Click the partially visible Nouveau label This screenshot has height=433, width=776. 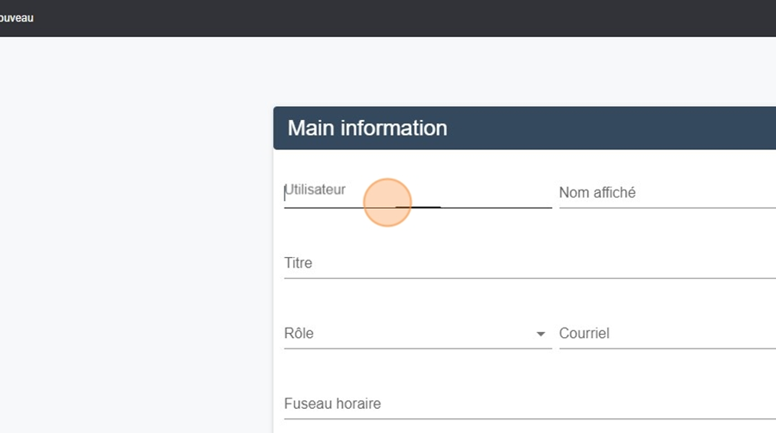tap(16, 18)
